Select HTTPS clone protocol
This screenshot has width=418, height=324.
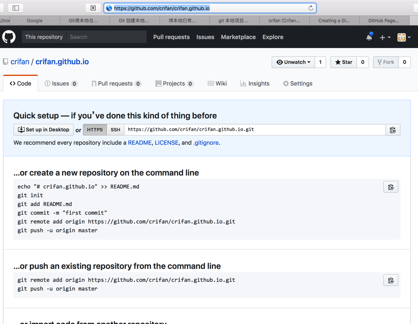(x=95, y=130)
